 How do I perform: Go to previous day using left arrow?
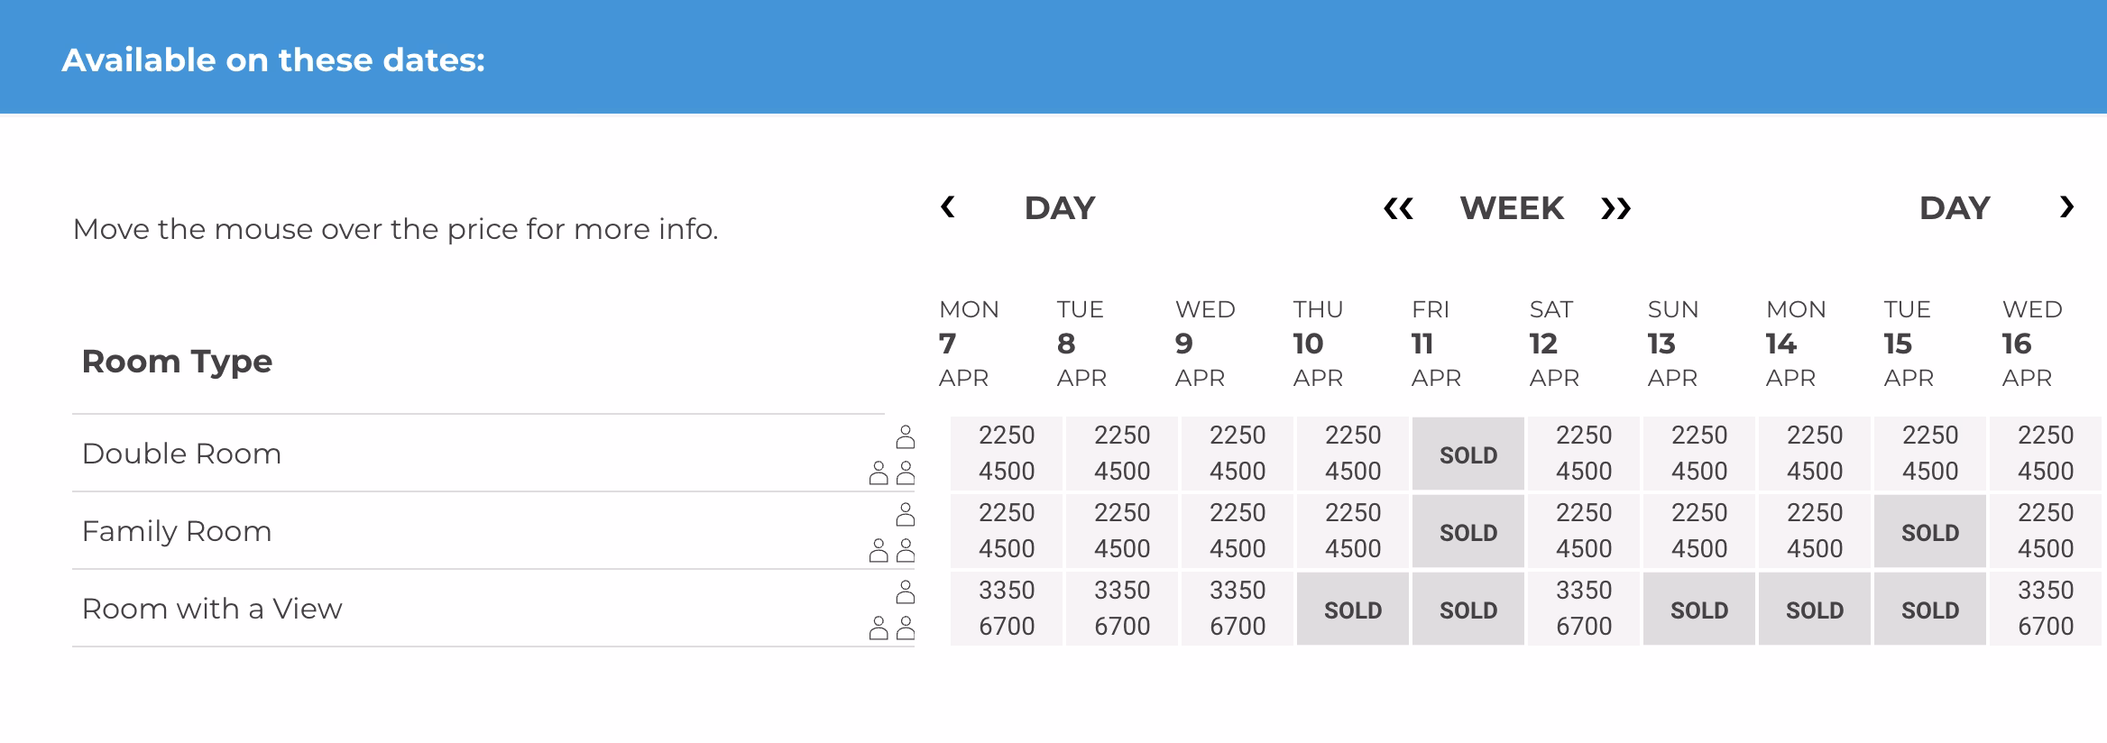[x=947, y=207]
